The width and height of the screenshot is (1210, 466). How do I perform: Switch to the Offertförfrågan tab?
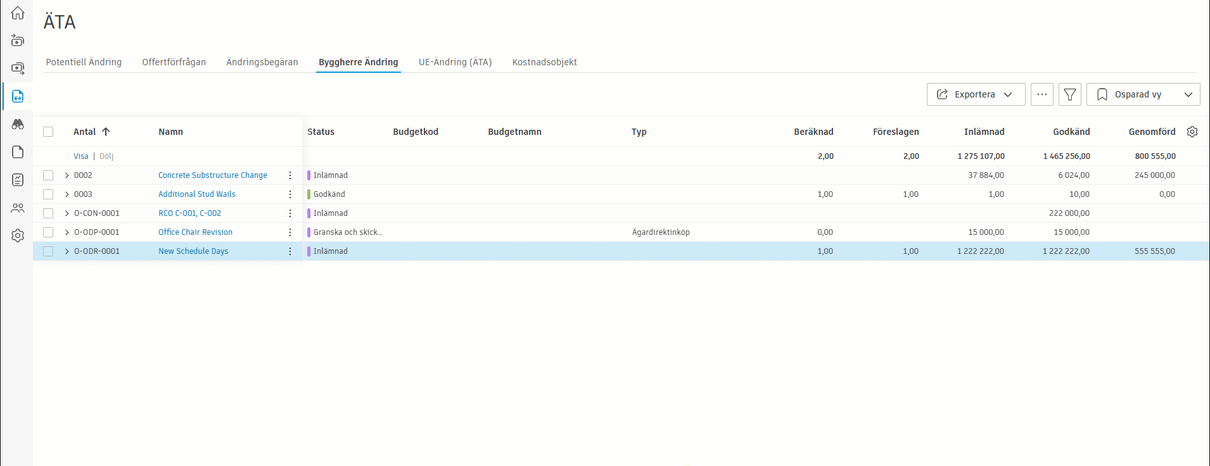pos(174,62)
